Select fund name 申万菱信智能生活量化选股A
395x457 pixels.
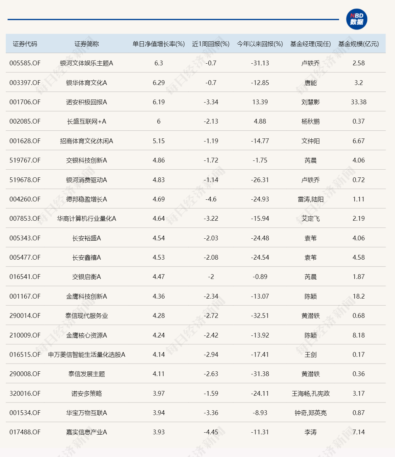coord(87,354)
